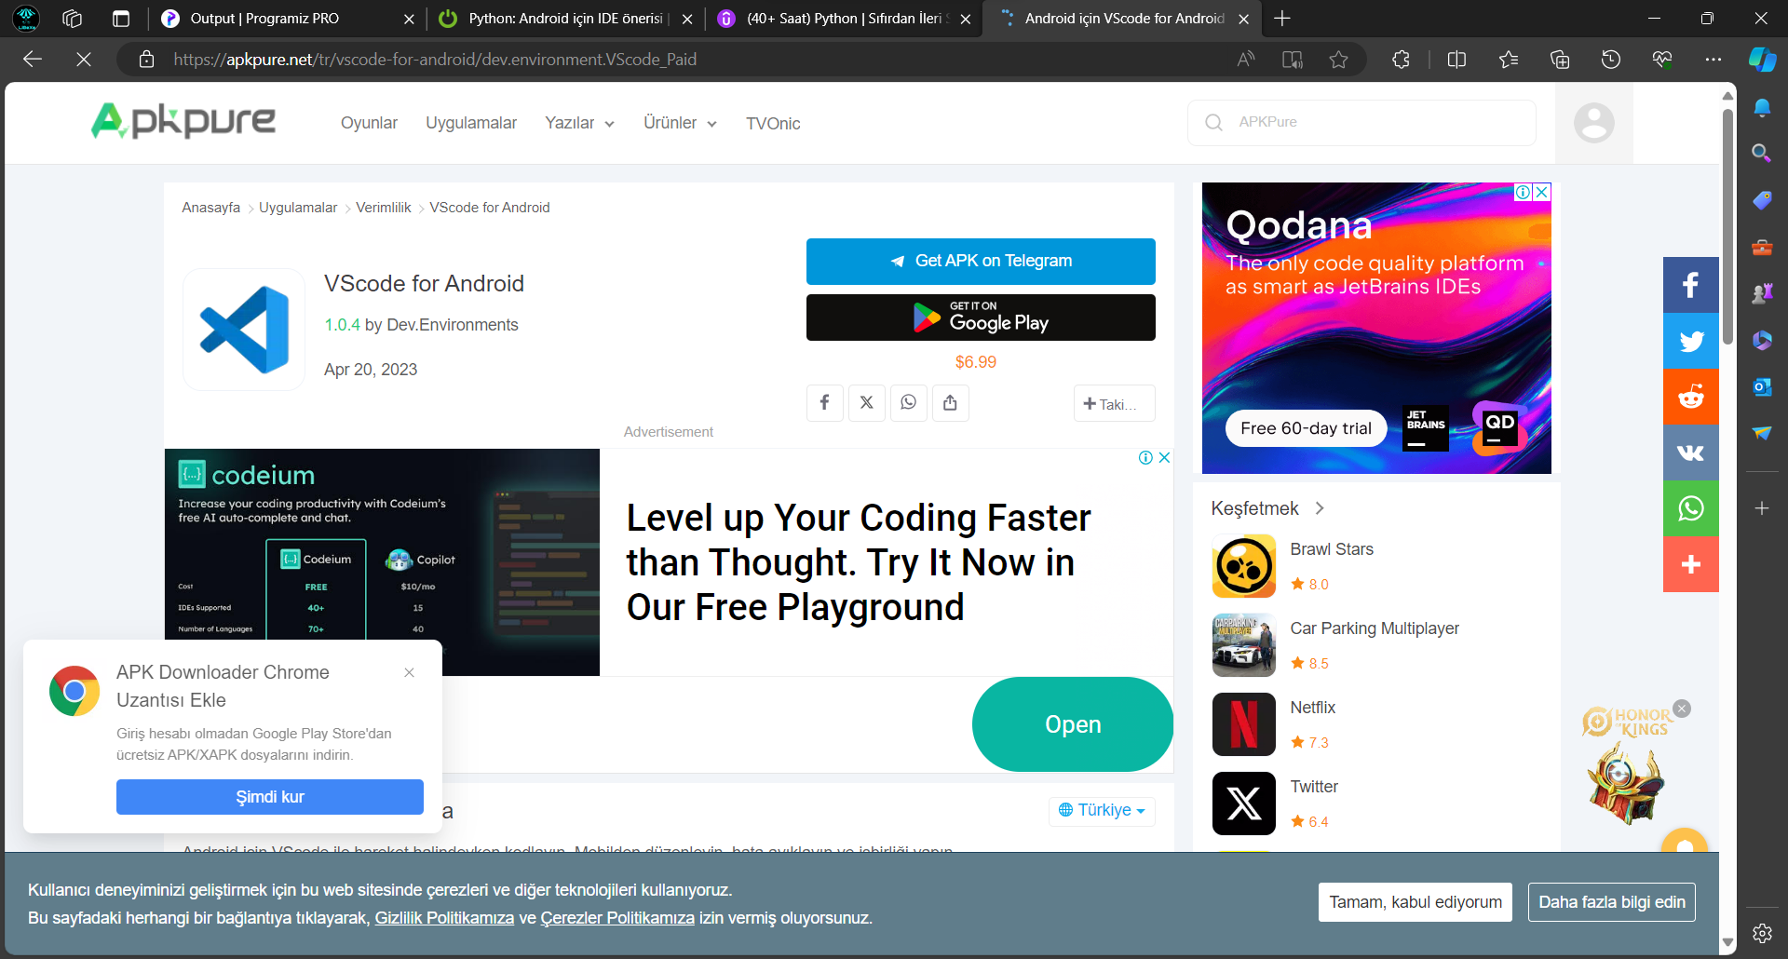Open Edge Copilot sidebar icon
Screen dimensions: 1788x959
(1762, 60)
